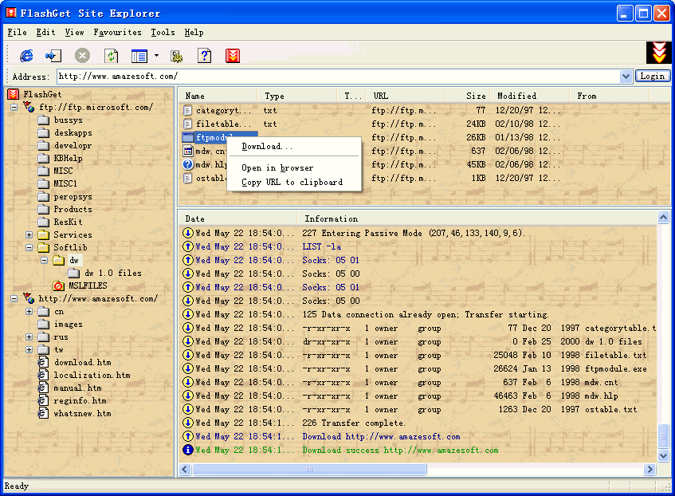Select the Tools menu
The height and width of the screenshot is (496, 675).
(x=163, y=33)
